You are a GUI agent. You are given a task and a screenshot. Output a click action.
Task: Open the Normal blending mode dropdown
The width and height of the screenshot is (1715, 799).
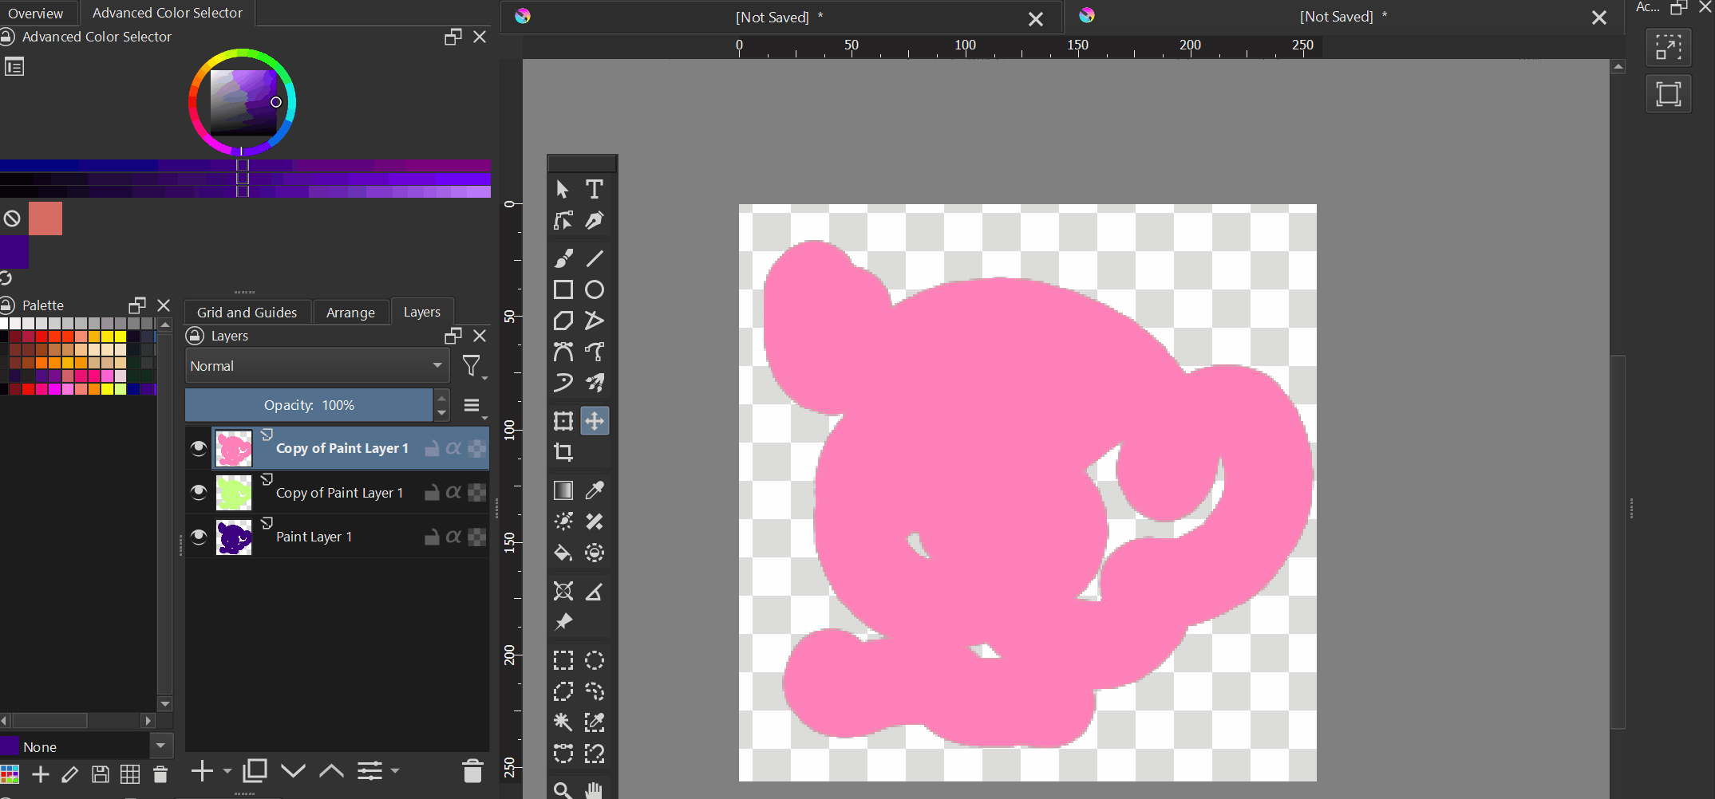[317, 366]
